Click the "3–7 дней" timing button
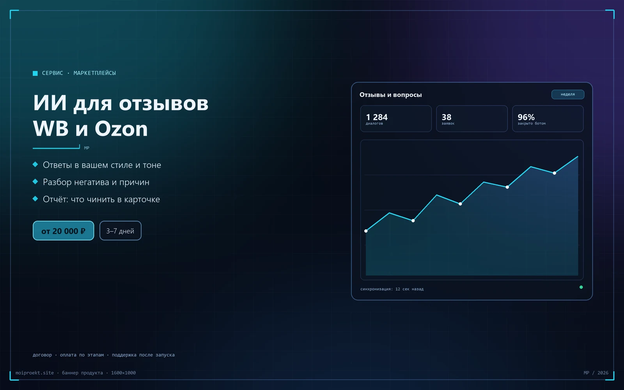 click(120, 230)
